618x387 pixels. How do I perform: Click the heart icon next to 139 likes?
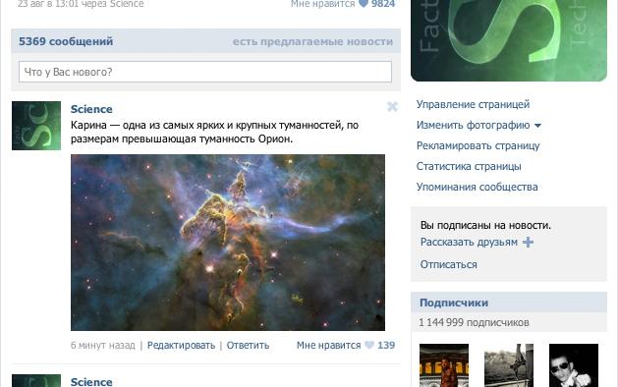click(369, 345)
